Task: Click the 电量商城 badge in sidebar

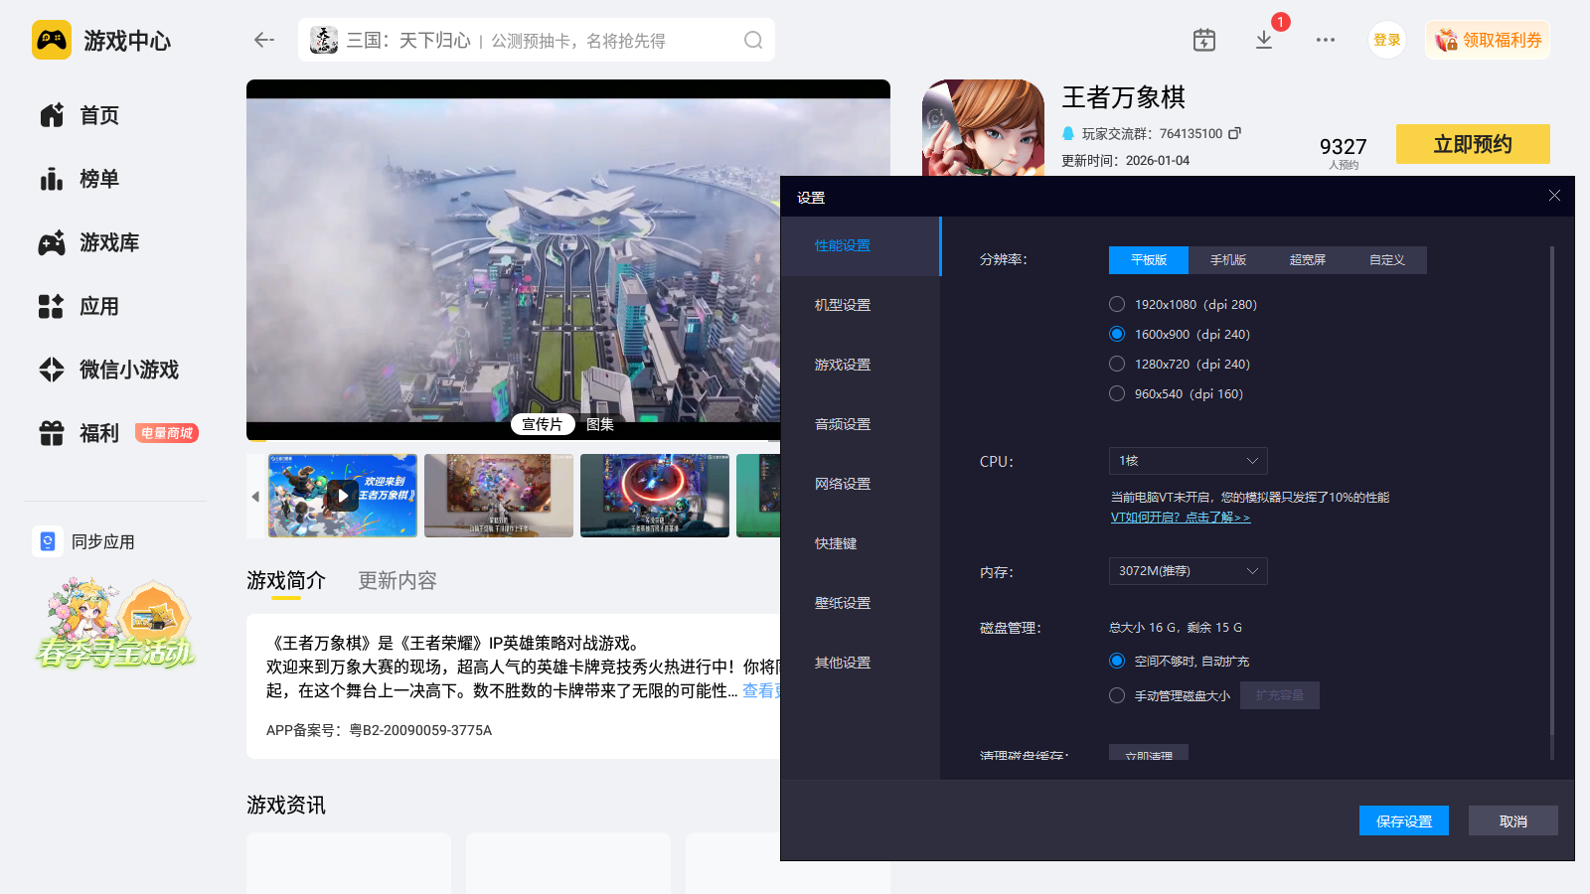Action: click(167, 433)
